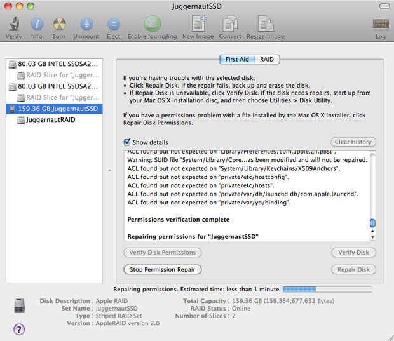
Task: Click the Verify microscope toolbar icon
Action: [x=15, y=24]
